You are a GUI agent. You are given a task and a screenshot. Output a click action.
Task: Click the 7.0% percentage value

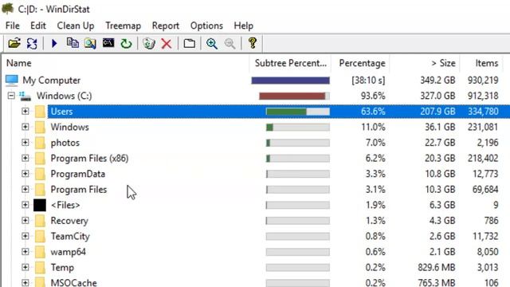(x=375, y=143)
